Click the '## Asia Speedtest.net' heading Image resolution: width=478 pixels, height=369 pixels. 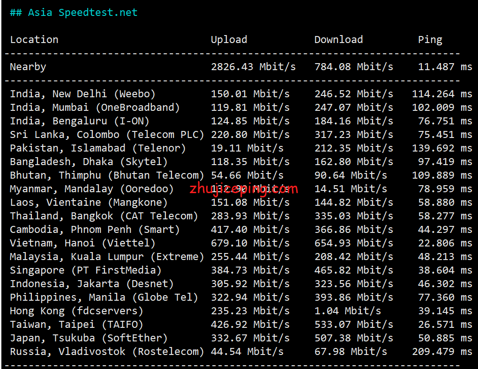click(x=74, y=13)
